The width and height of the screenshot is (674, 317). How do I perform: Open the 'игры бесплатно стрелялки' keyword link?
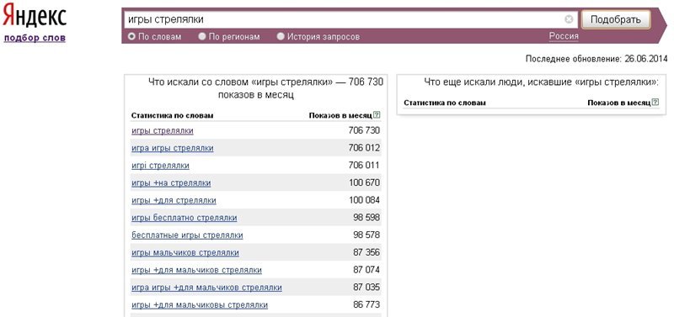coord(184,218)
